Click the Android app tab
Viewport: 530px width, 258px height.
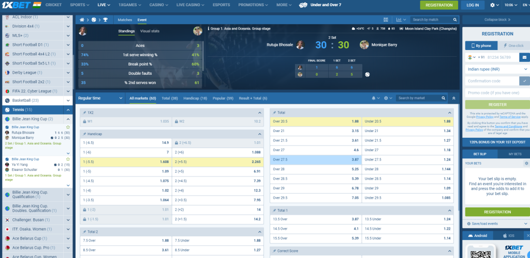click(478, 235)
